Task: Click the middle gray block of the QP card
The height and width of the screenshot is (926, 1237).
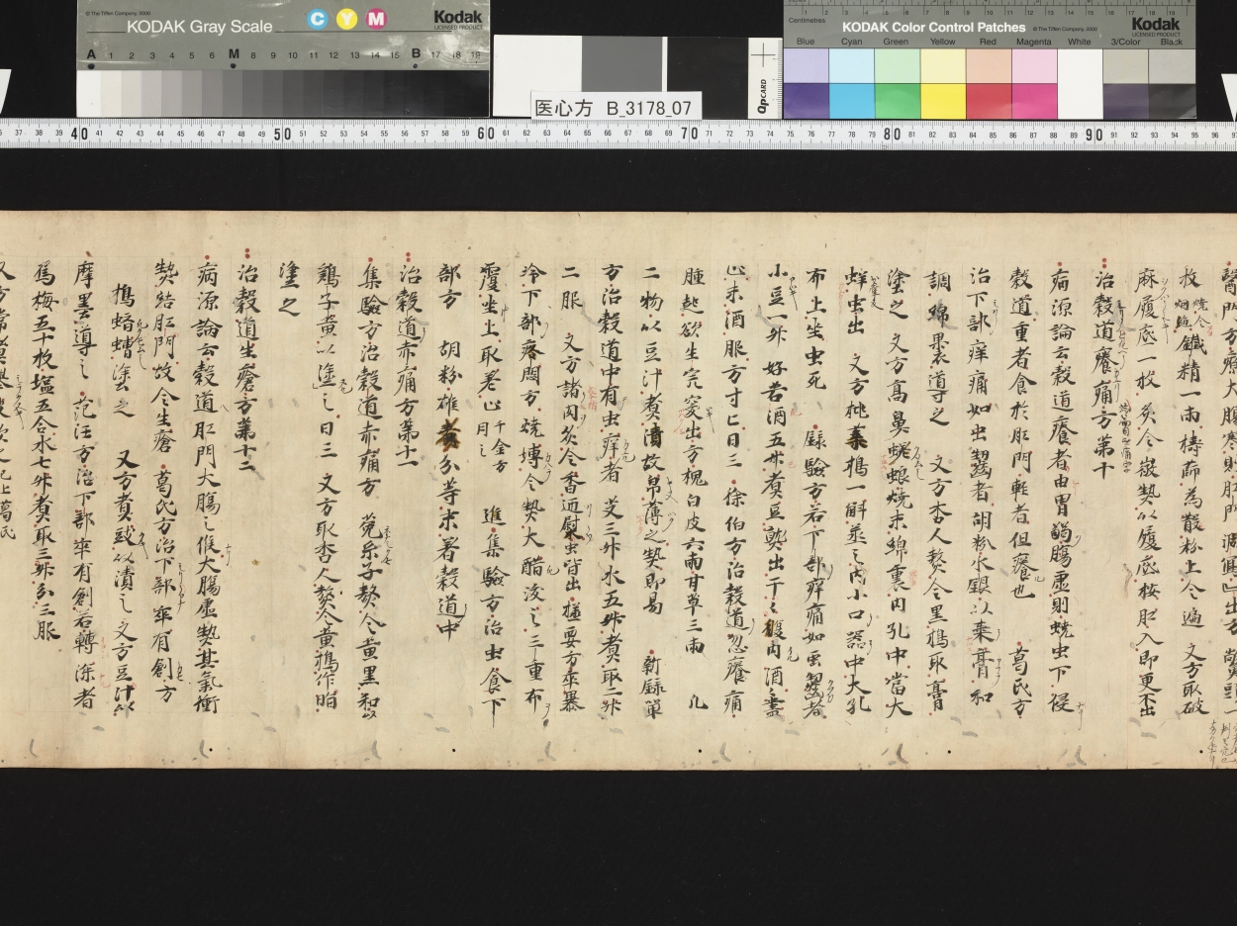Action: coord(623,64)
